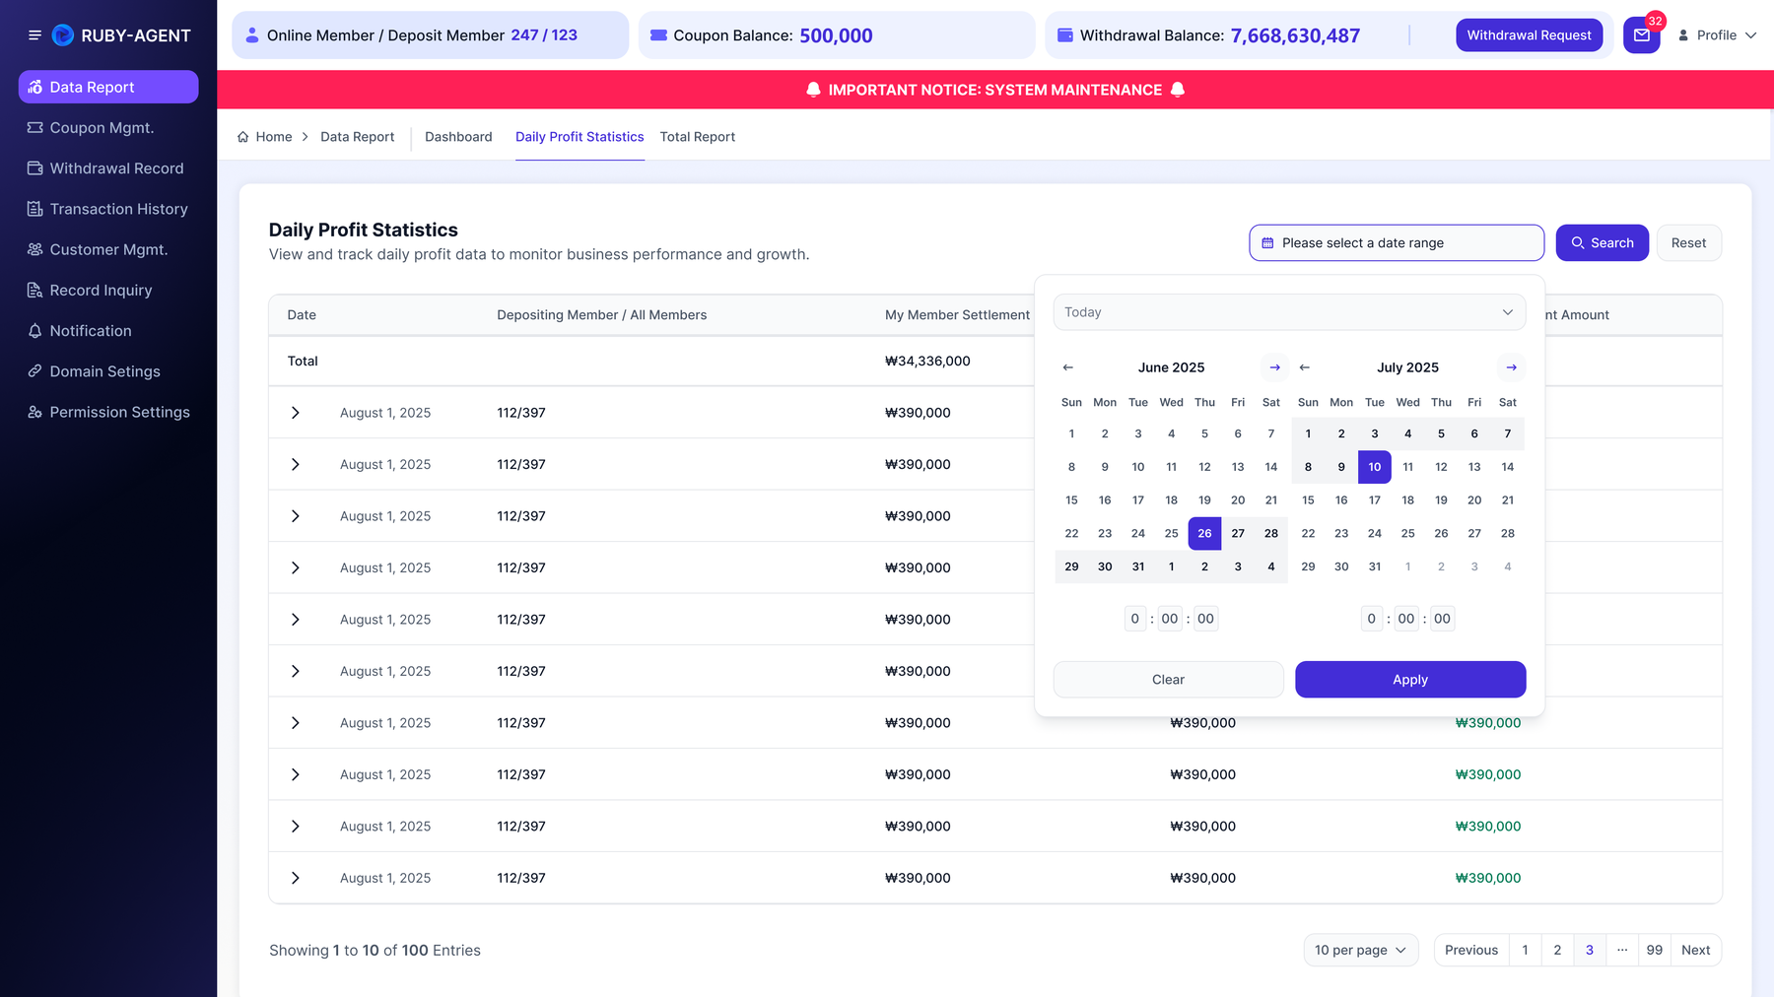Switch to the Dashboard tab
This screenshot has width=1774, height=997.
[458, 137]
